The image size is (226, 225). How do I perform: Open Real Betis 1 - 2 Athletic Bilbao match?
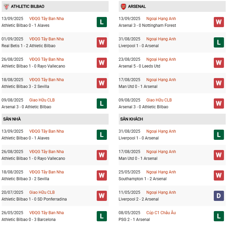29,46
